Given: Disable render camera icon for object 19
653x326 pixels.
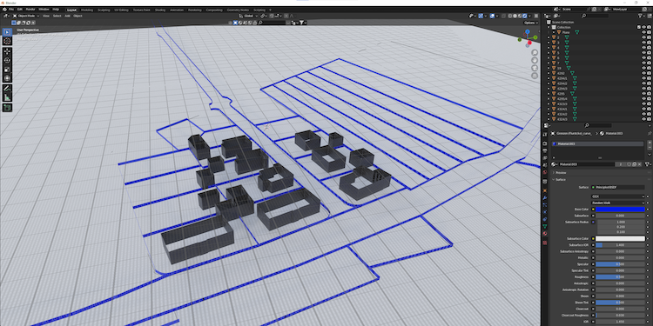Looking at the screenshot, I should coord(649,68).
